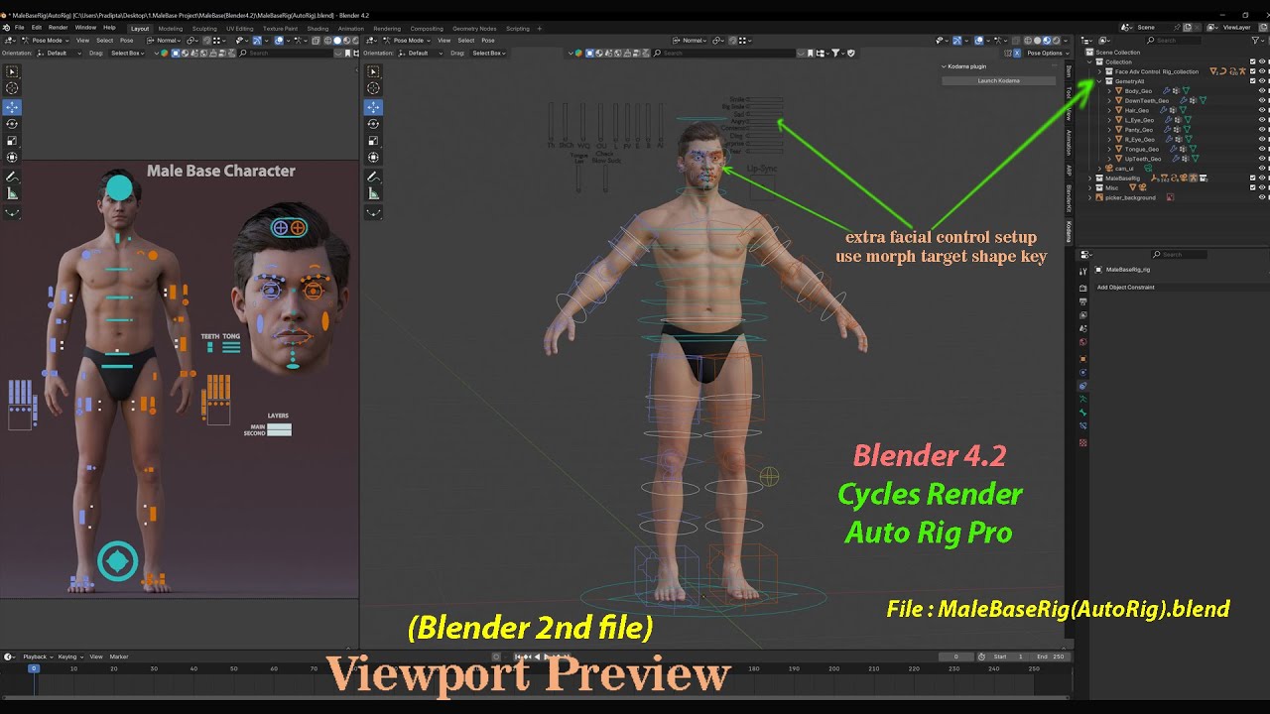1270x714 pixels.
Task: Select the Cursor tool in right viewport
Action: (x=373, y=88)
